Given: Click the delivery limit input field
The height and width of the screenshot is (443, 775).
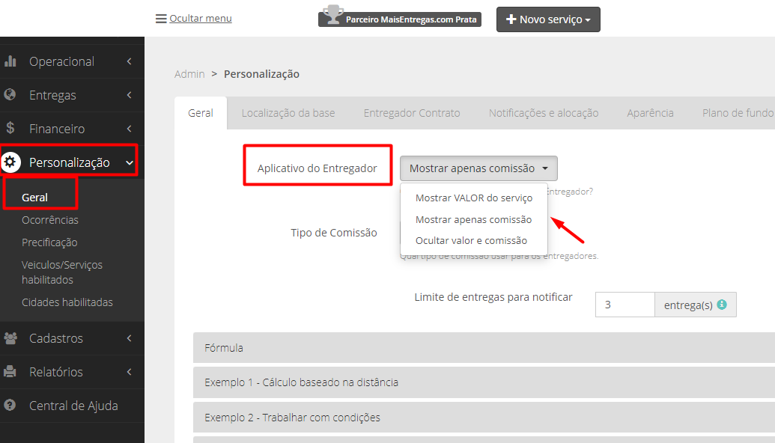Looking at the screenshot, I should 624,305.
